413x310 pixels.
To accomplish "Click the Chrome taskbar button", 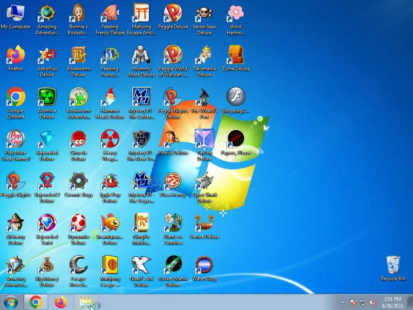I will [36, 302].
